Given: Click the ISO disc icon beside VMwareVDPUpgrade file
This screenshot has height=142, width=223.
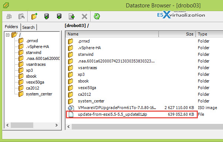Looking at the screenshot, I should point(71,108).
